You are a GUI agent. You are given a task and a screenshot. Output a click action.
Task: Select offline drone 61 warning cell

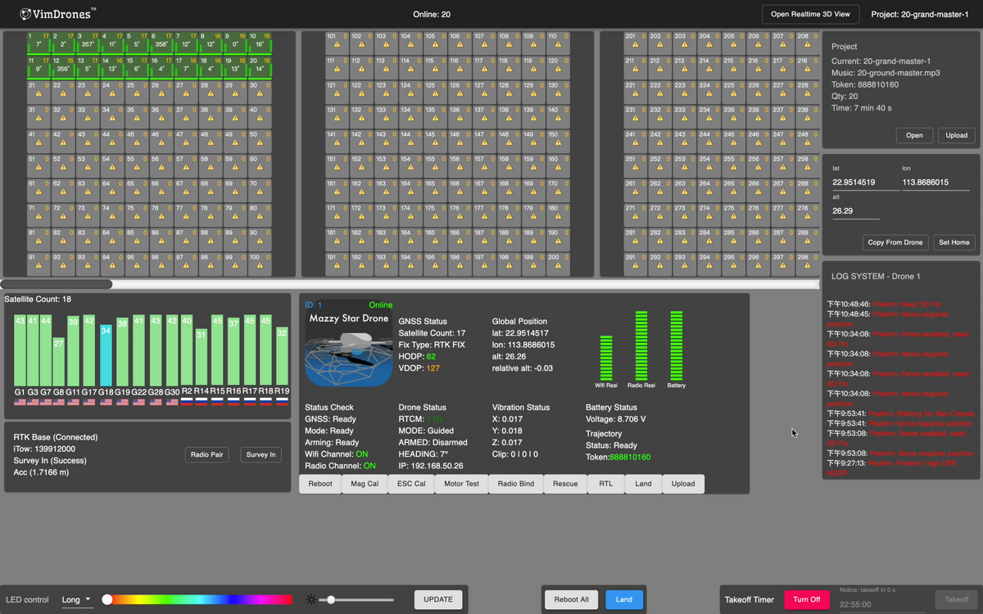[x=39, y=190]
